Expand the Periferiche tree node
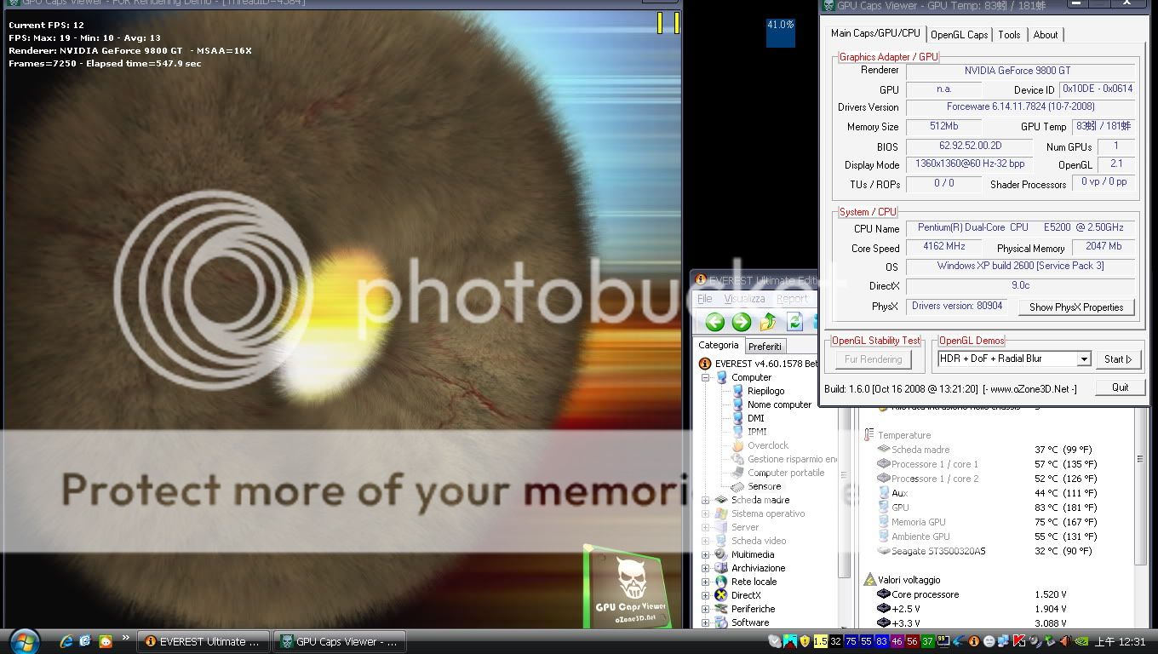This screenshot has height=654, width=1158. click(705, 609)
